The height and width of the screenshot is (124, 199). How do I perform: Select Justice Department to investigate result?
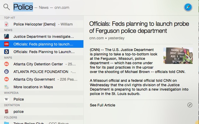[43, 37]
